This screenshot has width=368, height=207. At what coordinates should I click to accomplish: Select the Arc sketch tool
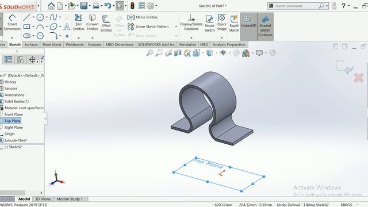pyautogui.click(x=40, y=26)
